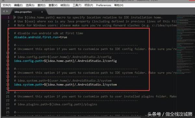
Task: Click the 'Use ${xxx} where xxx' comment
Action: pyautogui.click(x=95, y=21)
